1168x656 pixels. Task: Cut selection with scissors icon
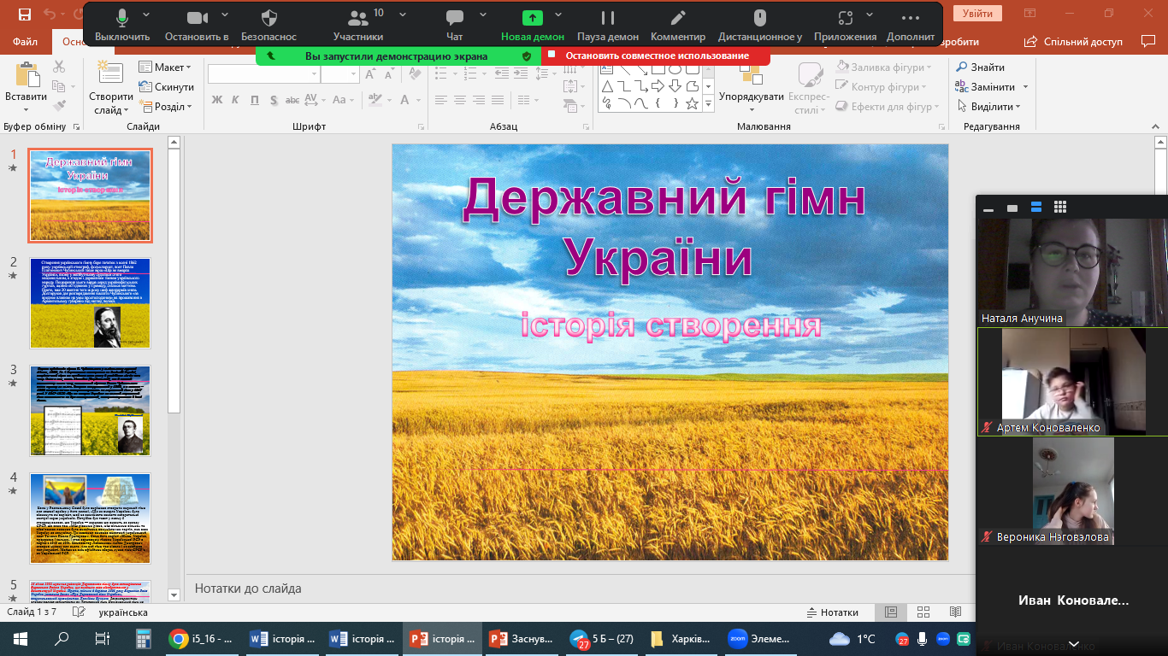click(59, 67)
